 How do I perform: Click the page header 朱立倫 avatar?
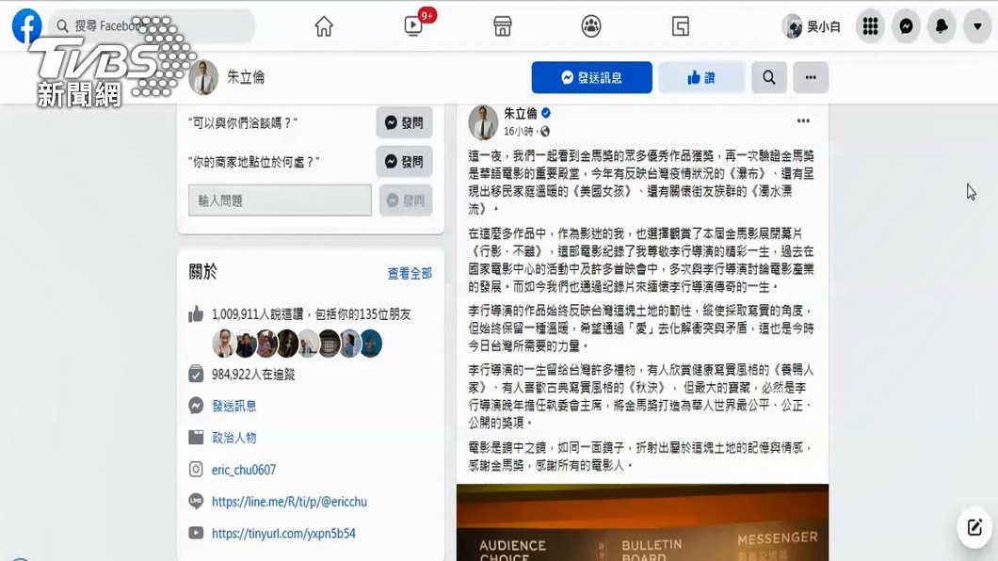203,77
